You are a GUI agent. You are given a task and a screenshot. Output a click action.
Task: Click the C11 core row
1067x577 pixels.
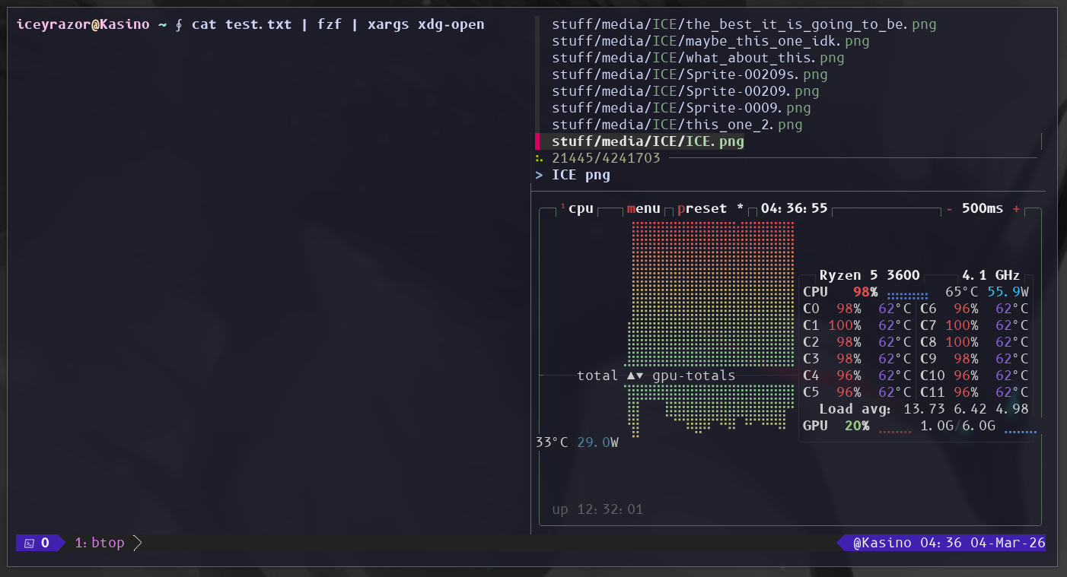[974, 392]
